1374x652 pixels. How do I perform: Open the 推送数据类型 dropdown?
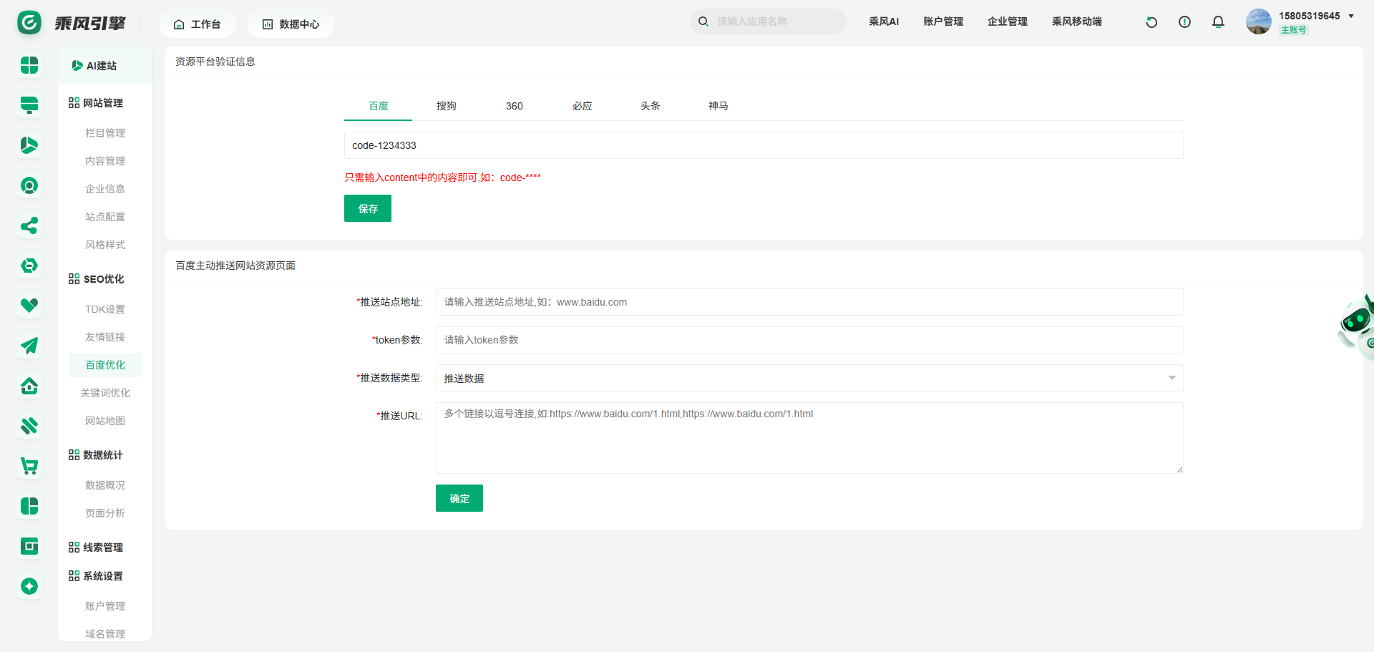click(809, 378)
